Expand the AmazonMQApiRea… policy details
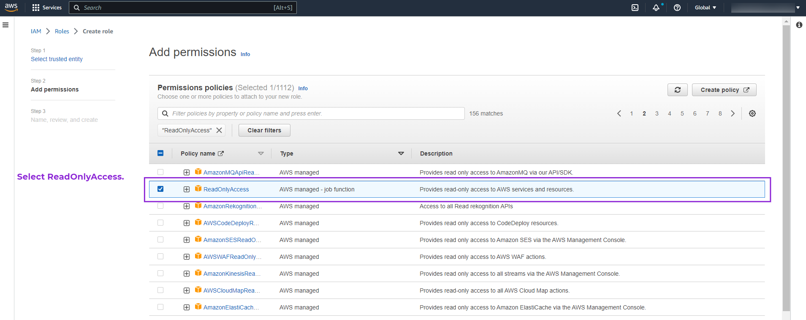The width and height of the screenshot is (806, 320). pos(187,172)
